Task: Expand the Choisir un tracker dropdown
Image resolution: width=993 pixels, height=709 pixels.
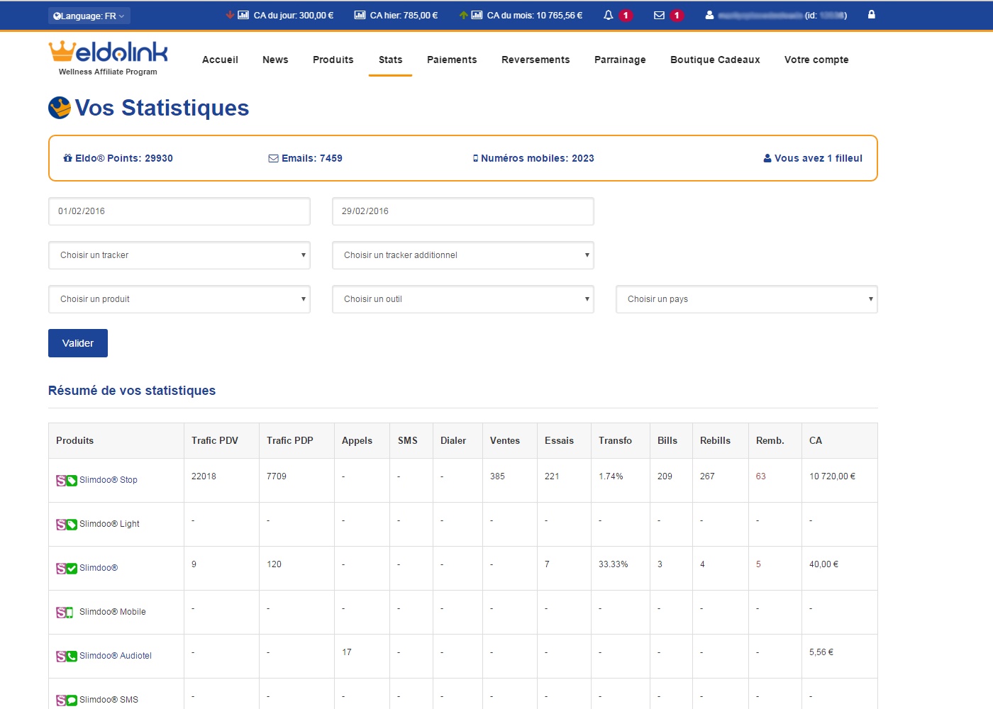Action: [179, 255]
